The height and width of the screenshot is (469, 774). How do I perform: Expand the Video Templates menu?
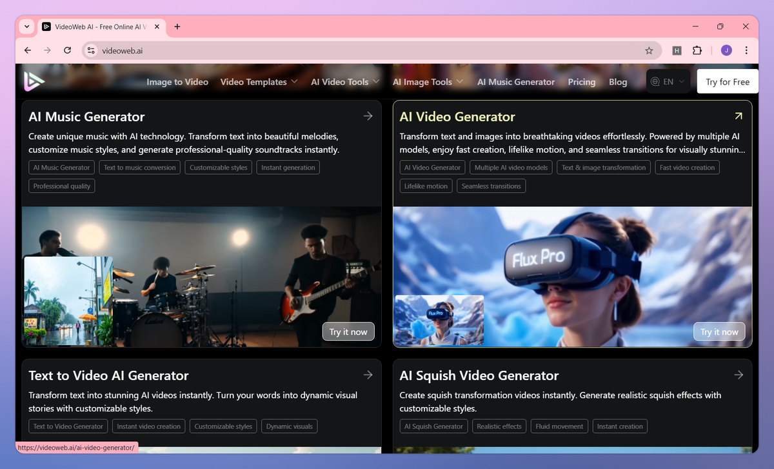pyautogui.click(x=259, y=82)
